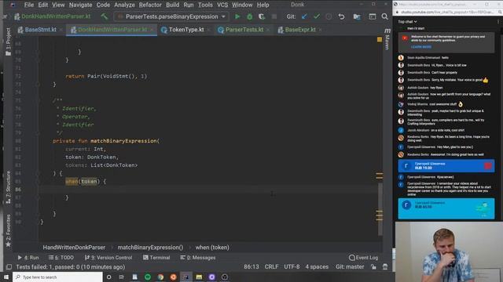Open the File menu
The width and height of the screenshot is (503, 282).
click(29, 5)
